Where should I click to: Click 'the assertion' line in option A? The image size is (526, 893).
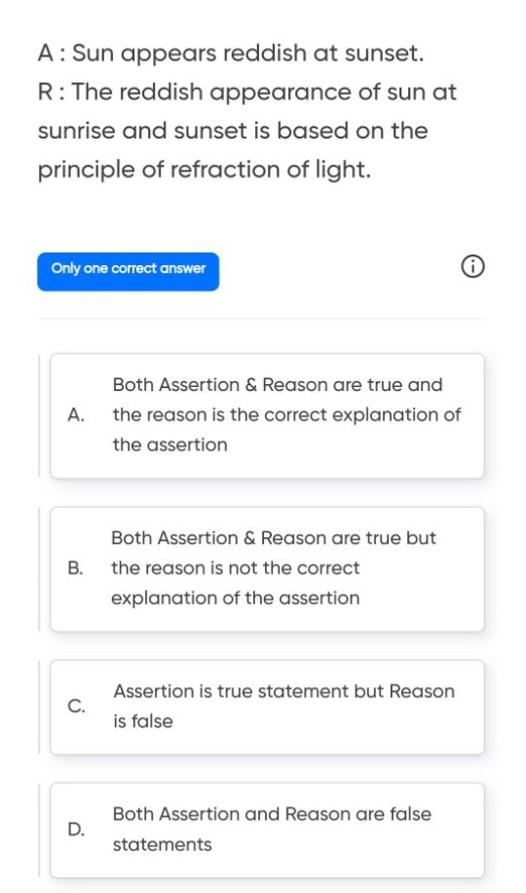pyautogui.click(x=170, y=445)
